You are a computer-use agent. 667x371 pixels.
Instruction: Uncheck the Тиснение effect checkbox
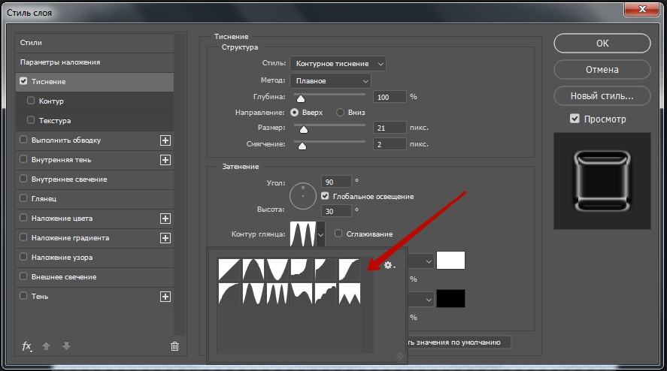(x=23, y=81)
